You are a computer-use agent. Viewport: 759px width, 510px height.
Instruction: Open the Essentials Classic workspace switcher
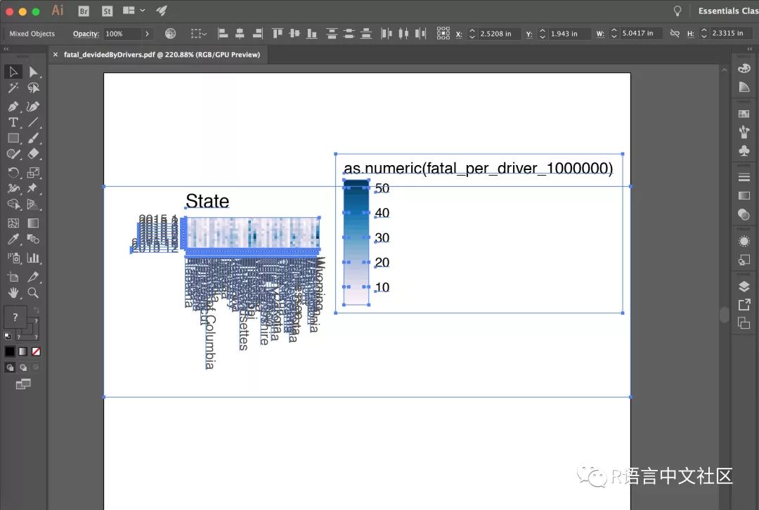pos(727,11)
